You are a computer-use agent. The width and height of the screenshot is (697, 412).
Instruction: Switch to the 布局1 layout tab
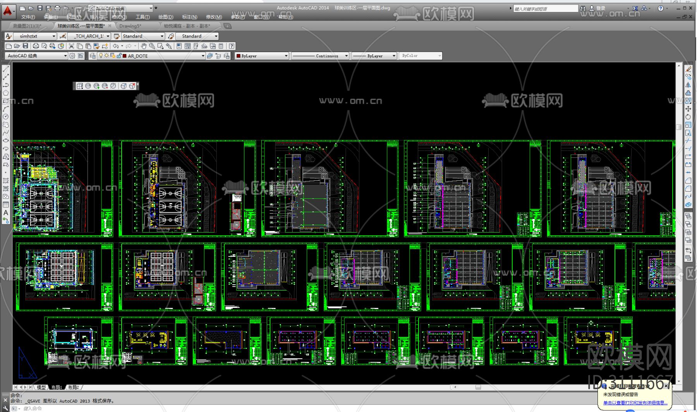point(57,387)
